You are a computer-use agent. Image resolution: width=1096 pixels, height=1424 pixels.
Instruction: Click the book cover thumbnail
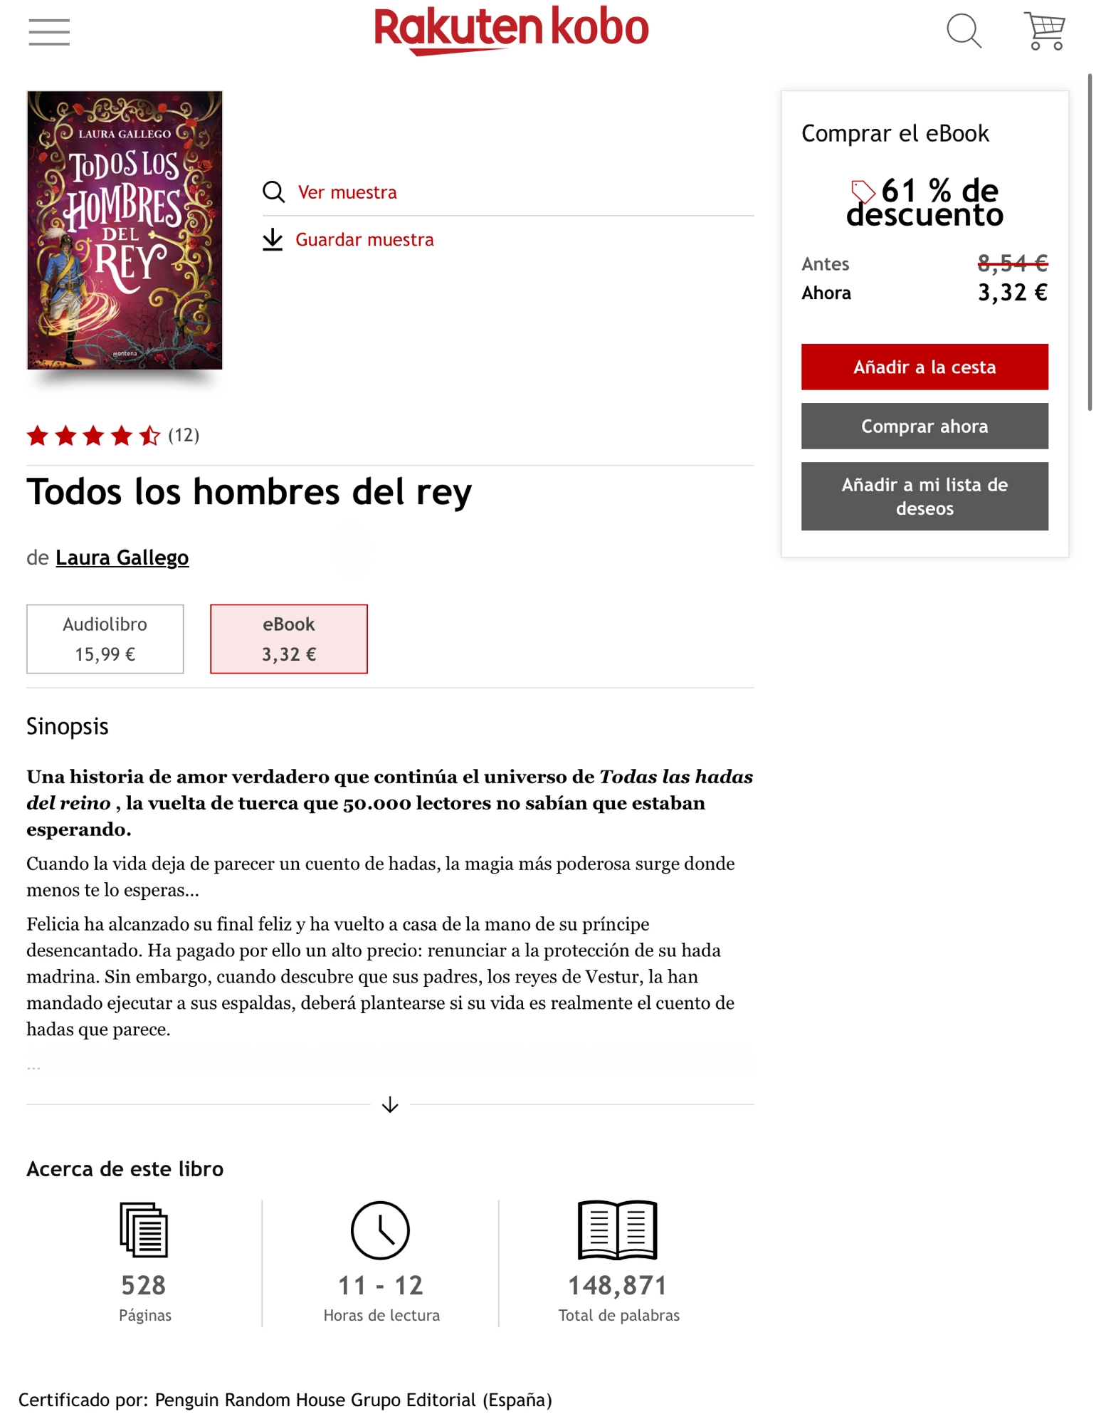pyautogui.click(x=125, y=230)
